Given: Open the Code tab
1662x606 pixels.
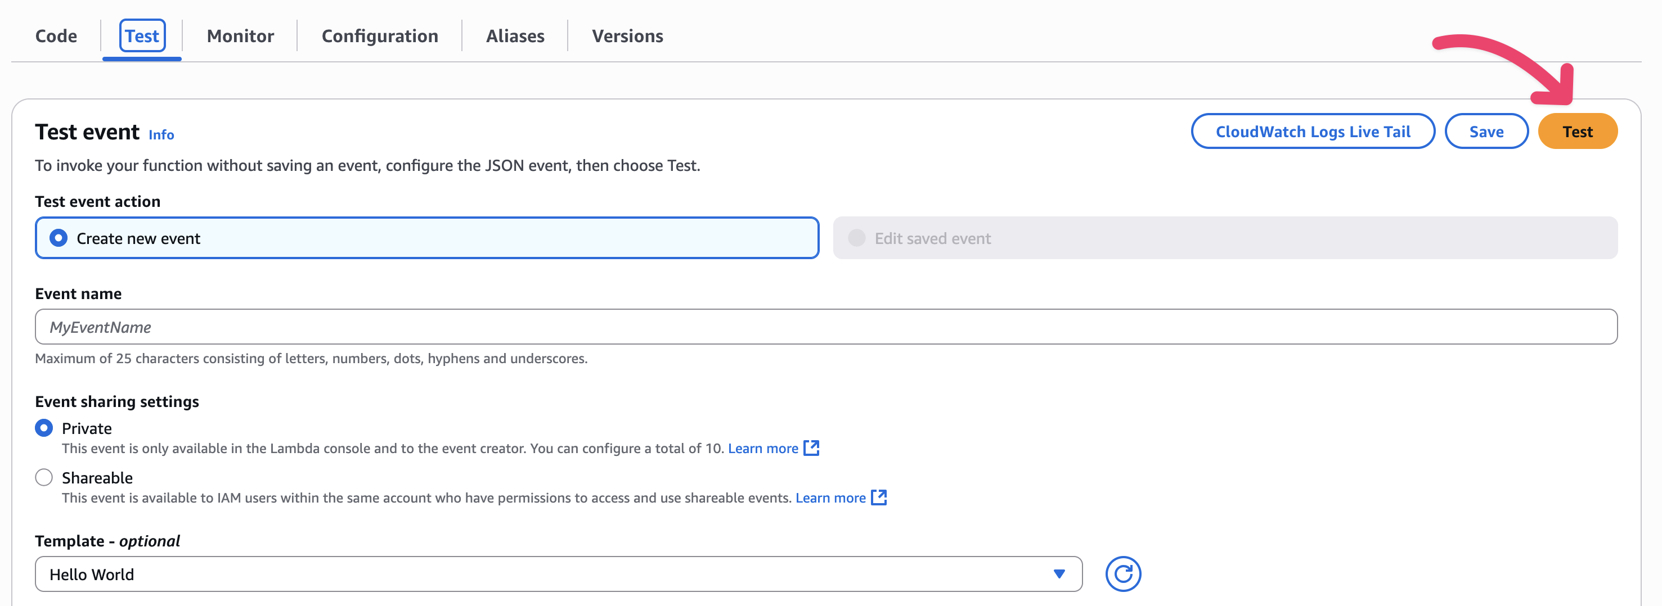Looking at the screenshot, I should [x=56, y=36].
